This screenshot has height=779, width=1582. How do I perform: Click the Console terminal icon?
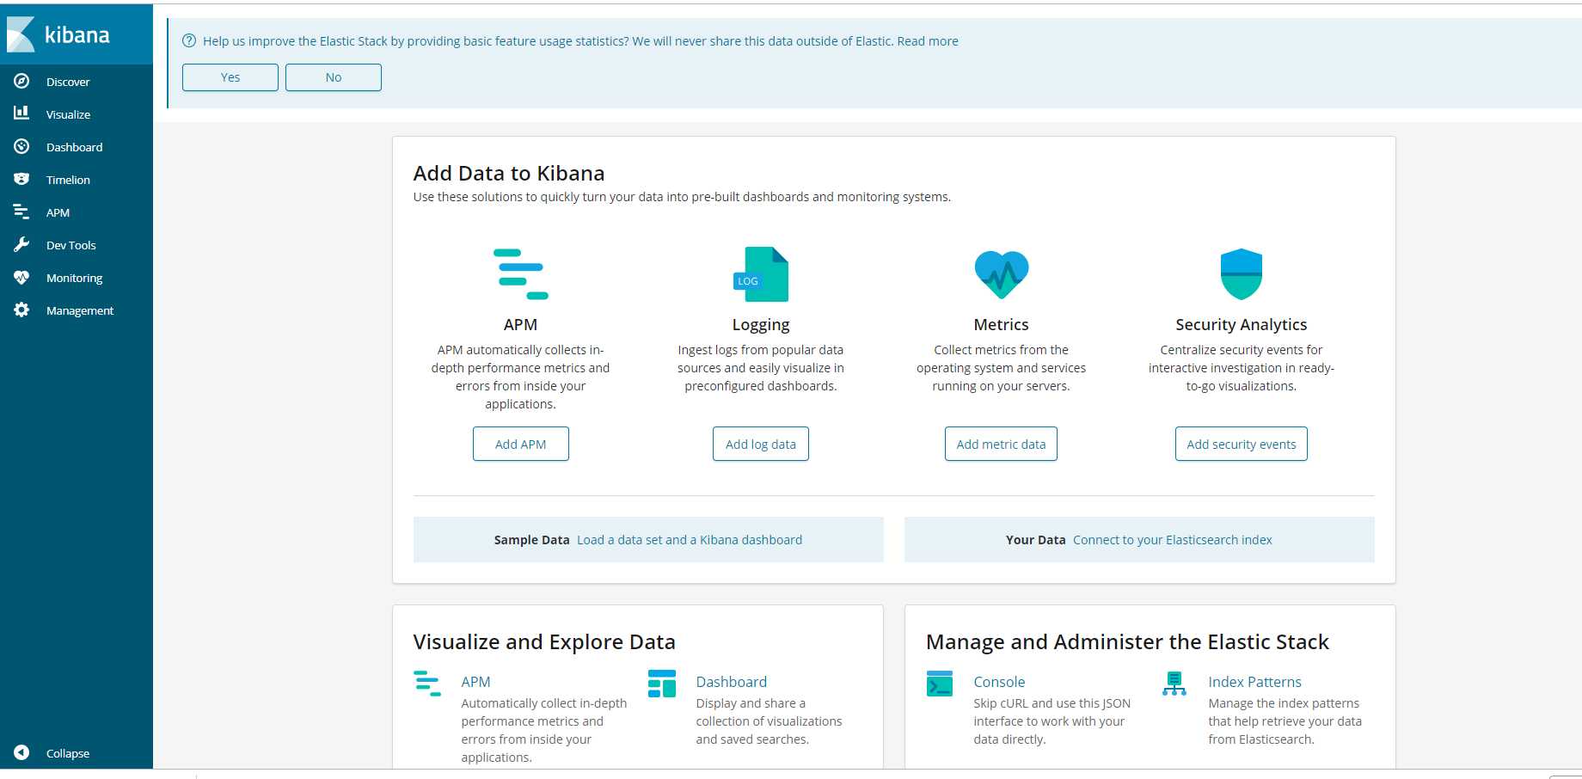point(940,684)
